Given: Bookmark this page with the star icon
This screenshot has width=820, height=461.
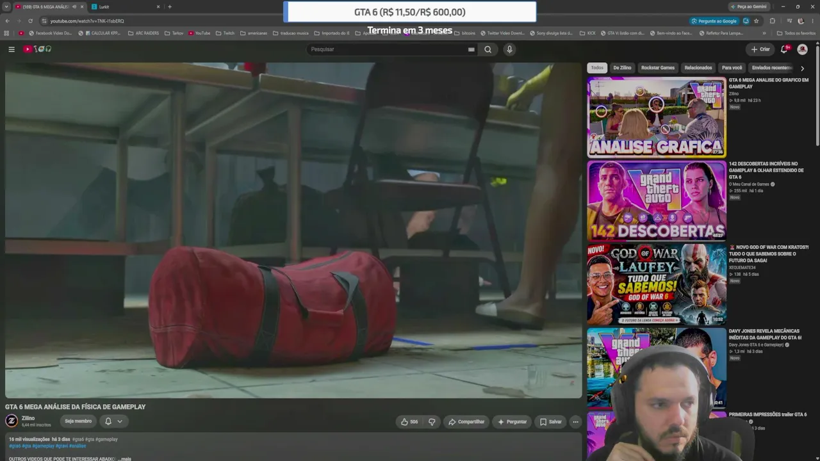Looking at the screenshot, I should (756, 21).
